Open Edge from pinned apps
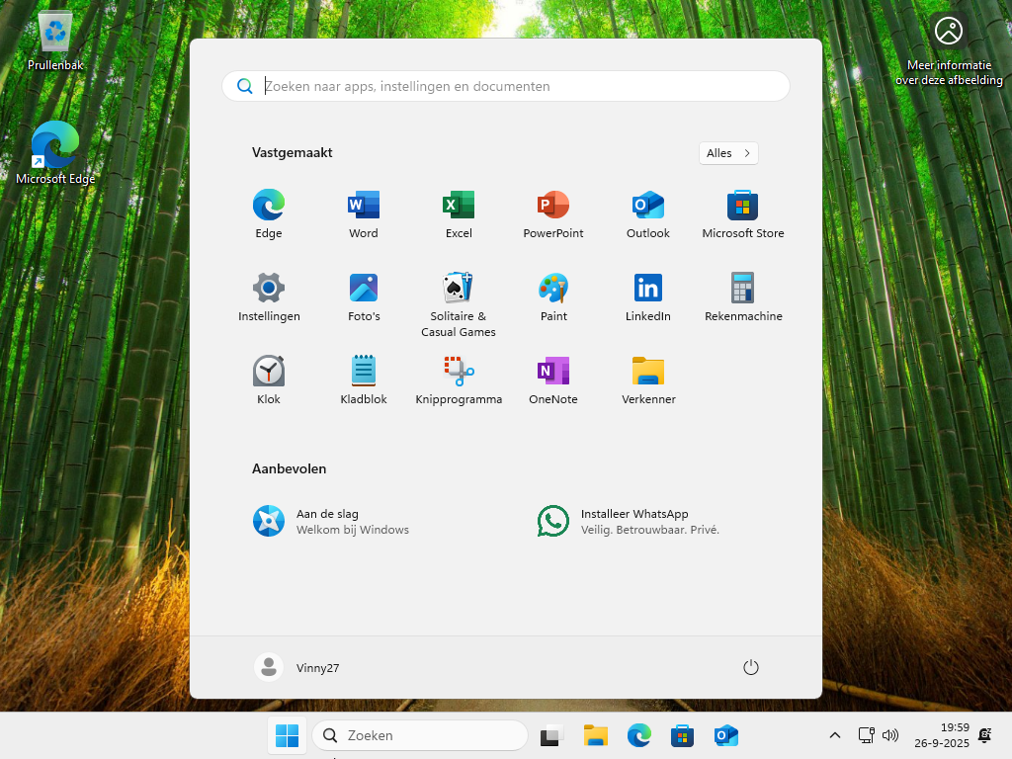Viewport: 1012px width, 759px height. point(269,214)
